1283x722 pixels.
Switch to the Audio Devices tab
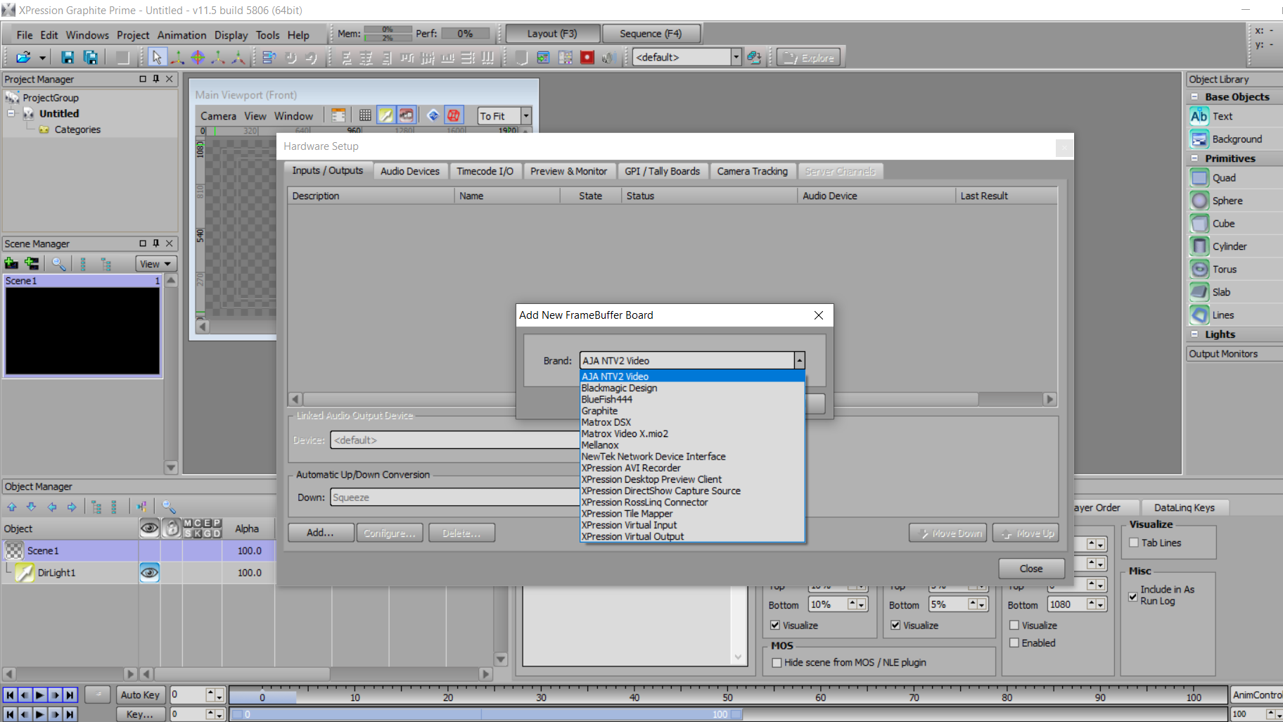pyautogui.click(x=409, y=171)
